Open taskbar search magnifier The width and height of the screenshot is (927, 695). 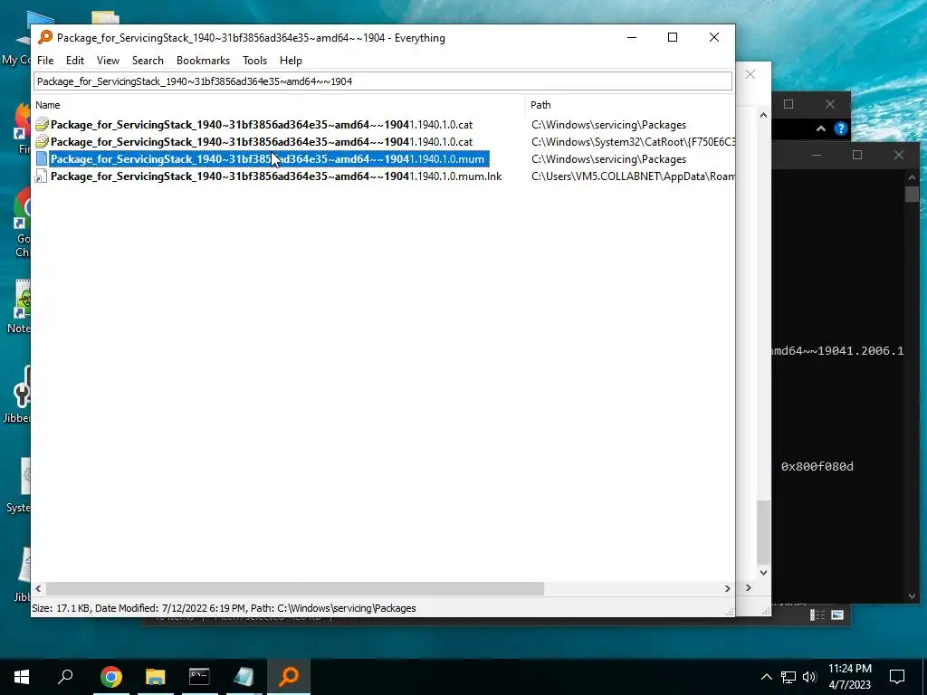(x=65, y=677)
